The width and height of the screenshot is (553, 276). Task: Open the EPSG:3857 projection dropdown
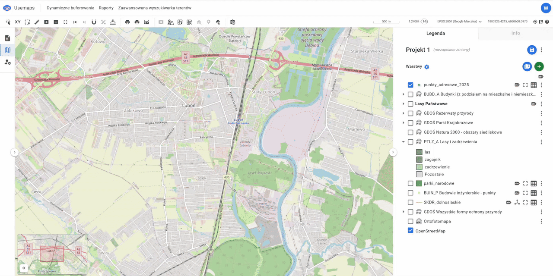(x=460, y=22)
